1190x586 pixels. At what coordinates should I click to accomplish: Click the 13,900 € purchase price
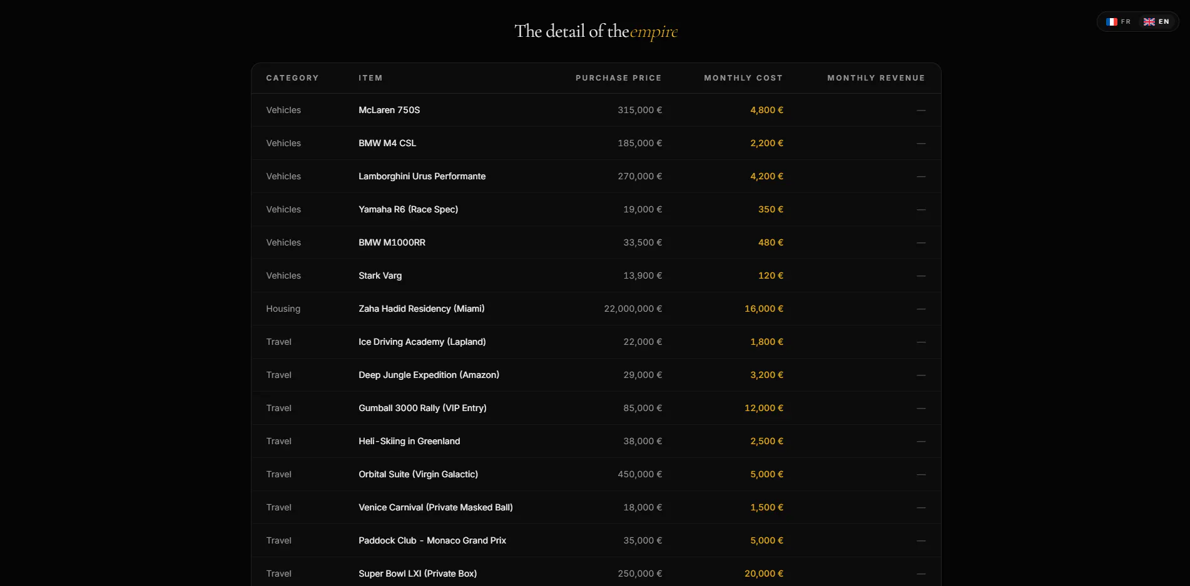pyautogui.click(x=643, y=276)
